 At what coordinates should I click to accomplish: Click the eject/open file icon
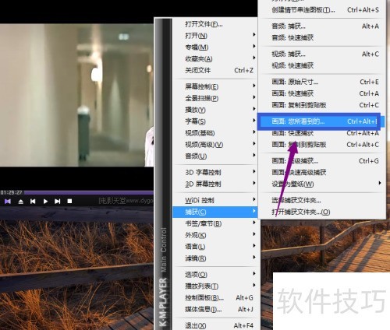point(21,202)
